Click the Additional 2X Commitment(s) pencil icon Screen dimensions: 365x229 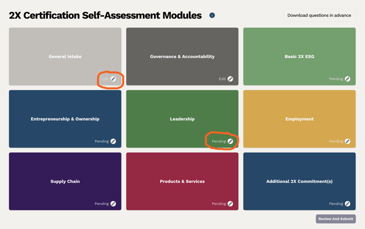point(347,203)
